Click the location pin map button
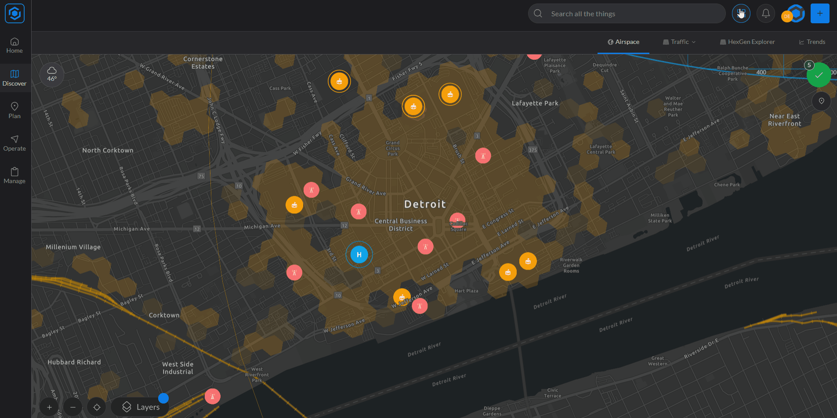The height and width of the screenshot is (418, 837). coord(821,101)
